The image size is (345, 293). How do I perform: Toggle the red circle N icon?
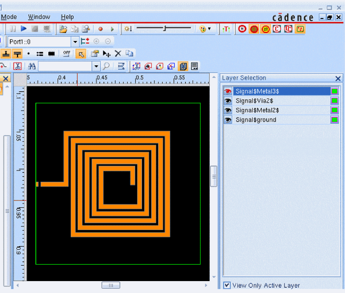242,29
